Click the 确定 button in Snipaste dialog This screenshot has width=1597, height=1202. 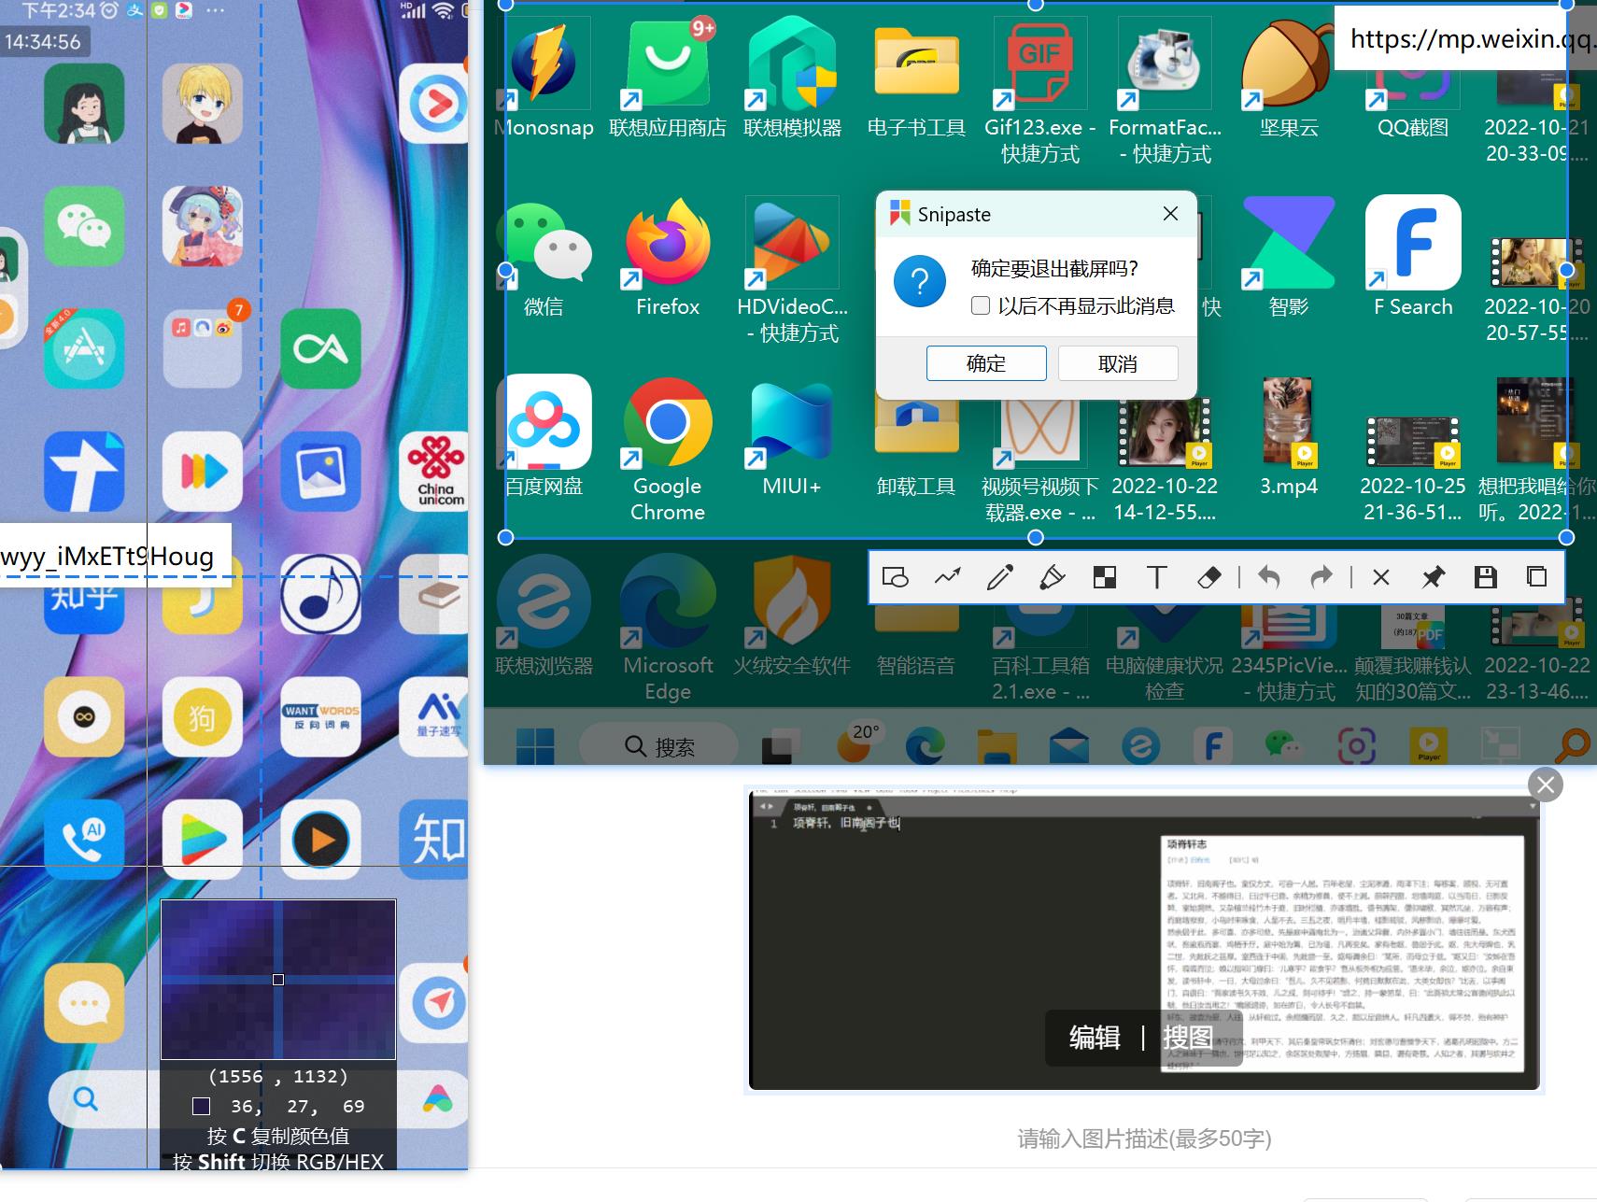coord(986,363)
